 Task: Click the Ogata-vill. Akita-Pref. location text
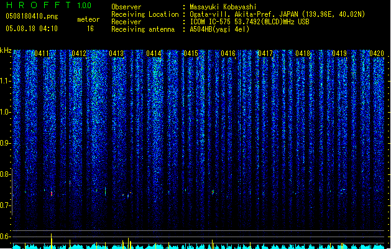(x=277, y=14)
